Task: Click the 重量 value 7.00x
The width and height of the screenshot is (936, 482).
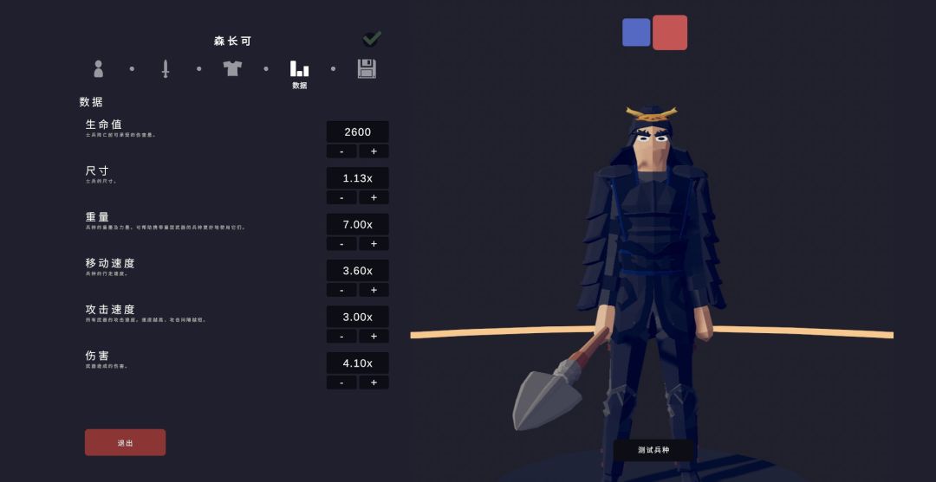Action: 358,224
